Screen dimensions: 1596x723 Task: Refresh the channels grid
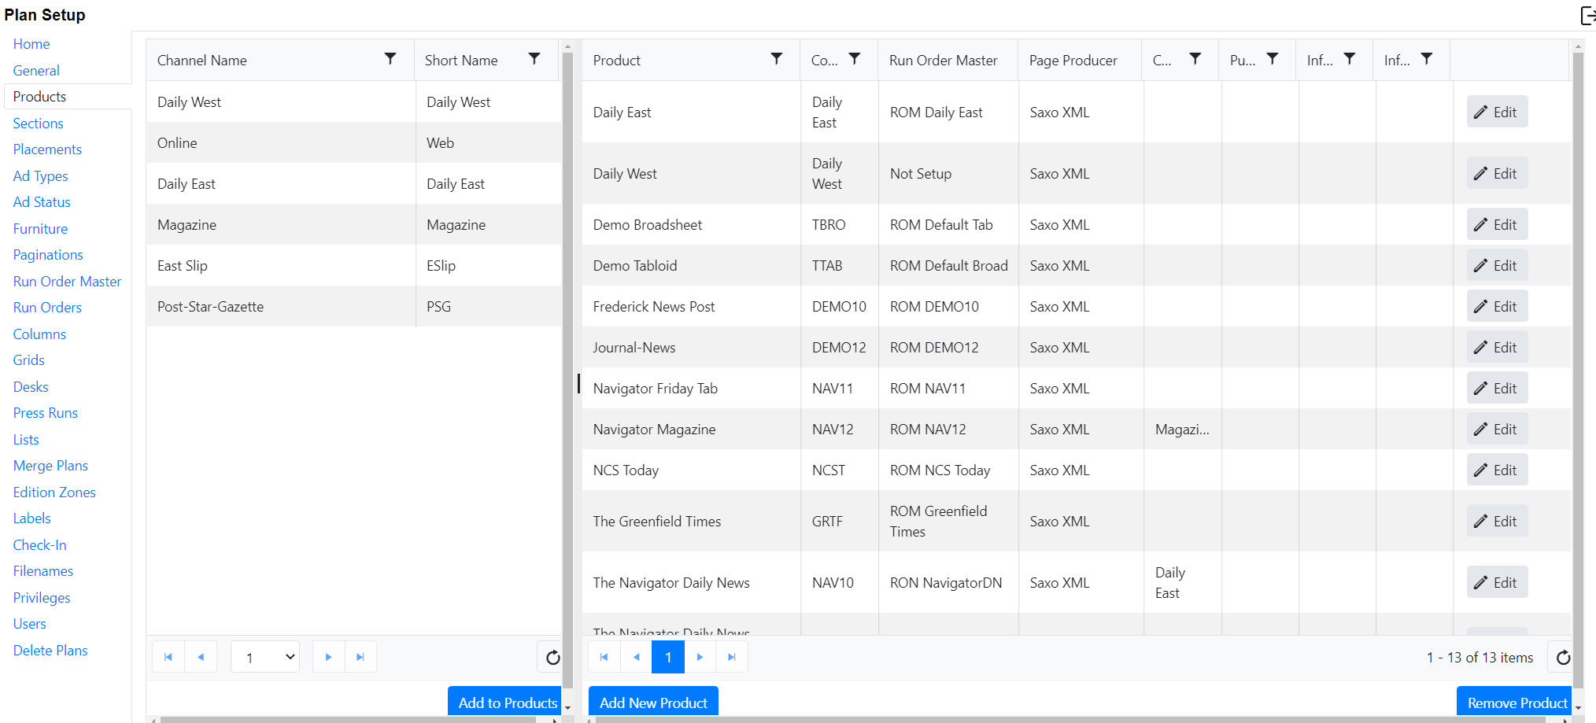552,658
